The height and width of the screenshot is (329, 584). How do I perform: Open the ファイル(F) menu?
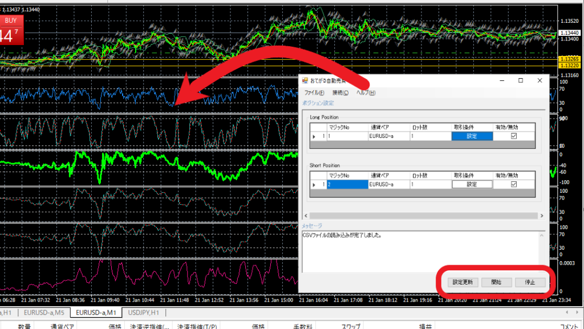314,92
